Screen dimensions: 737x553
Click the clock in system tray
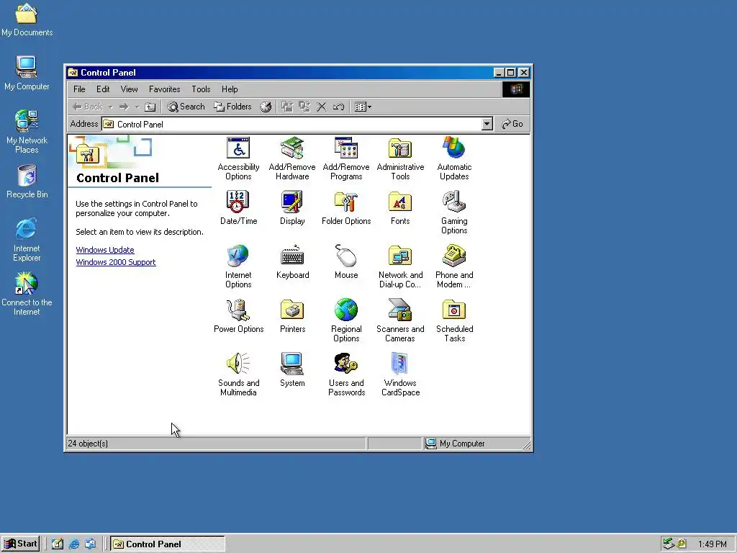[712, 544]
